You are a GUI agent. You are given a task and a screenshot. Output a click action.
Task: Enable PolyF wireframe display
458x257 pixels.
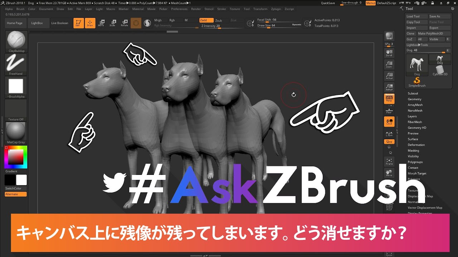[389, 208]
